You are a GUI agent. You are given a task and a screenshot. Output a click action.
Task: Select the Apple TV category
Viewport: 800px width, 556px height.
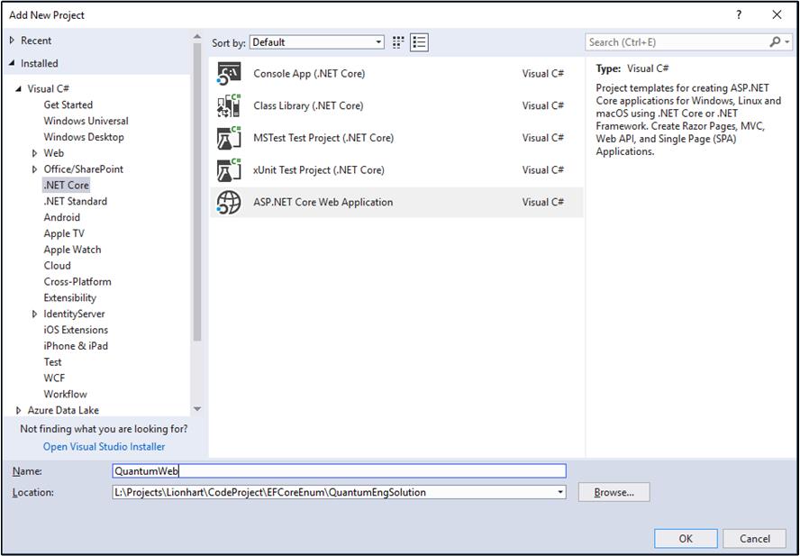[x=64, y=233]
